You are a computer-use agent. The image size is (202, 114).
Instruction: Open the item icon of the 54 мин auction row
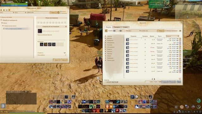128,52
